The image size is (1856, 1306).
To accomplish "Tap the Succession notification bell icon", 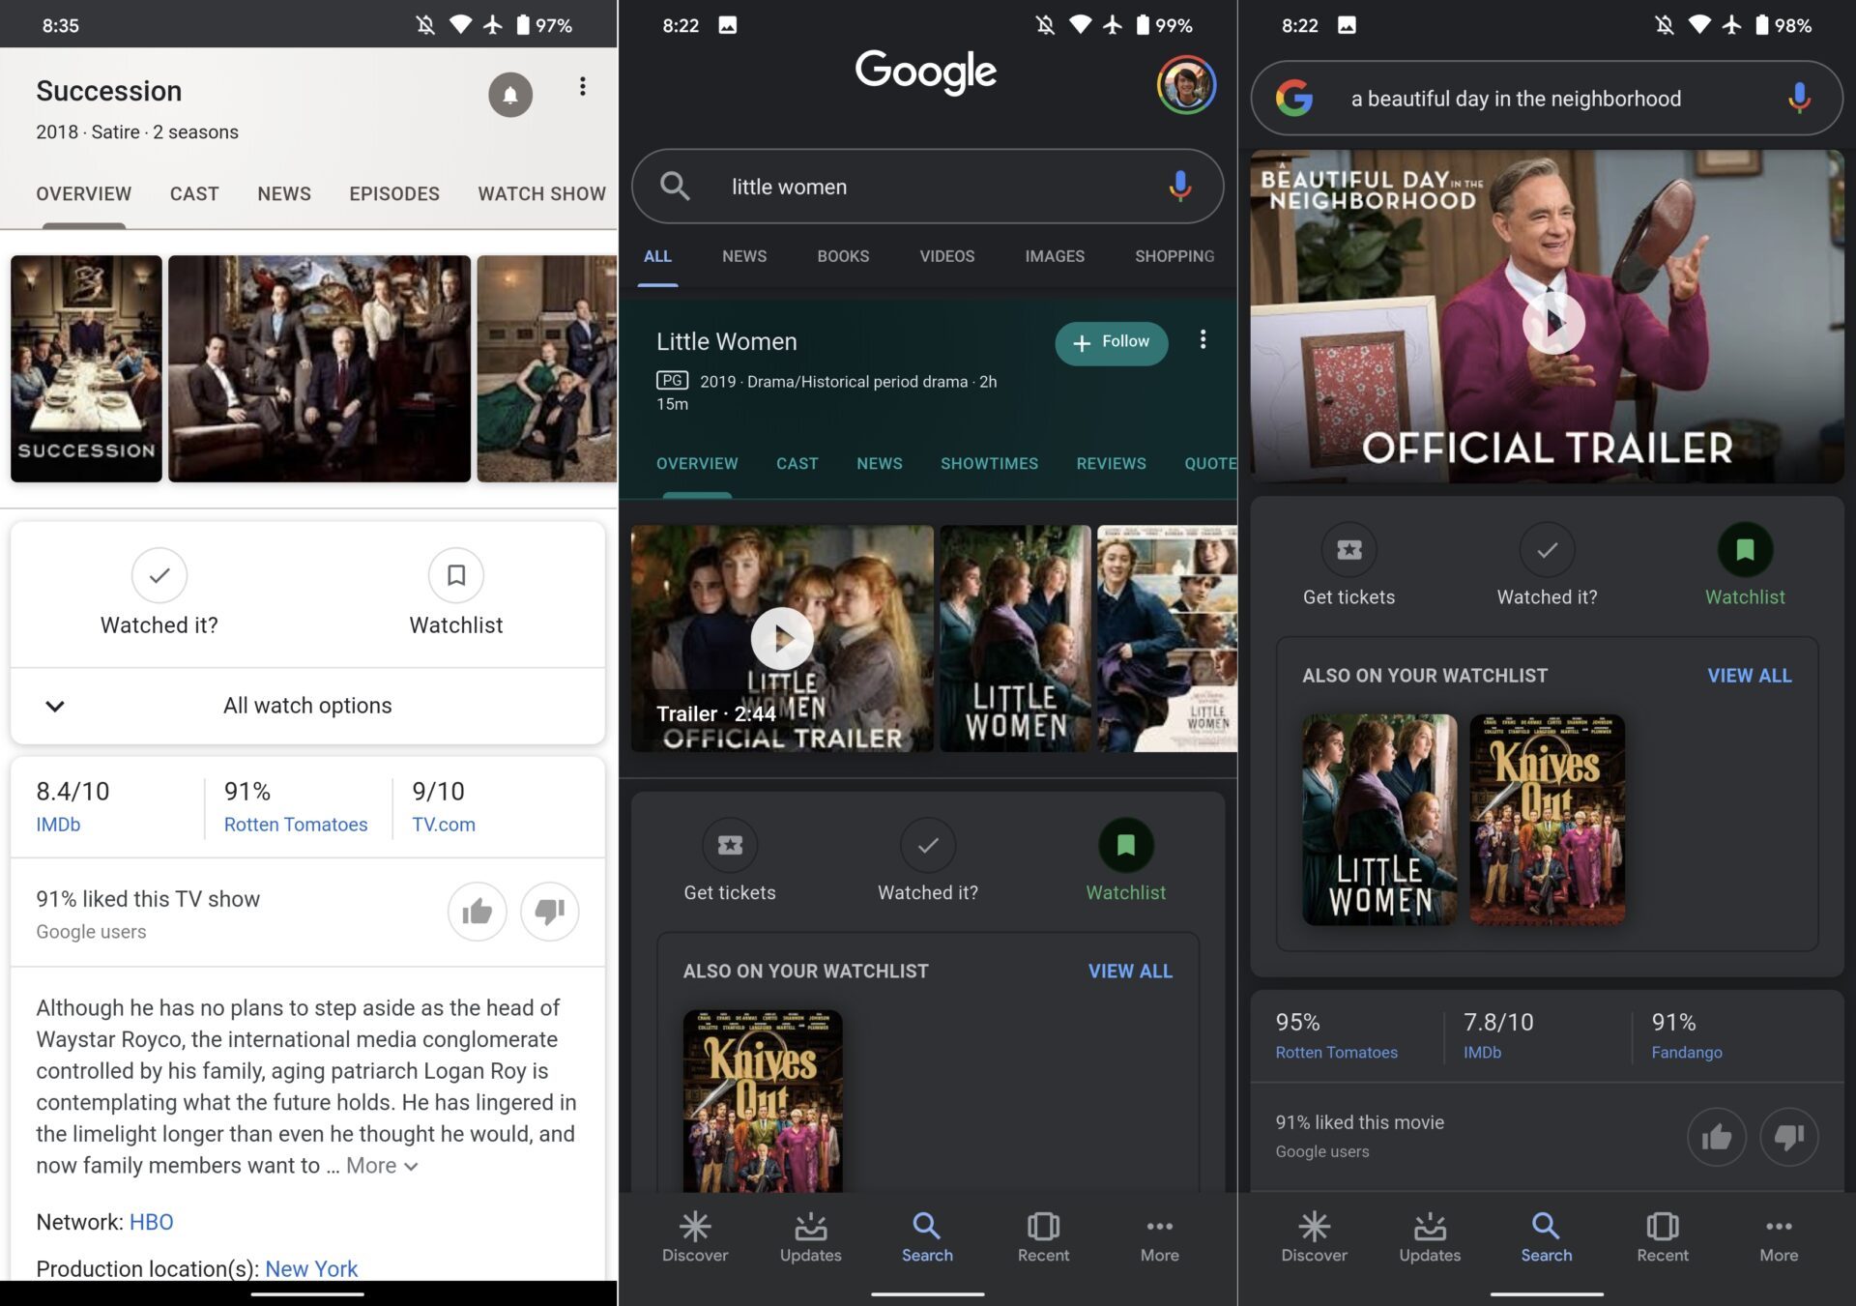I will click(x=509, y=95).
